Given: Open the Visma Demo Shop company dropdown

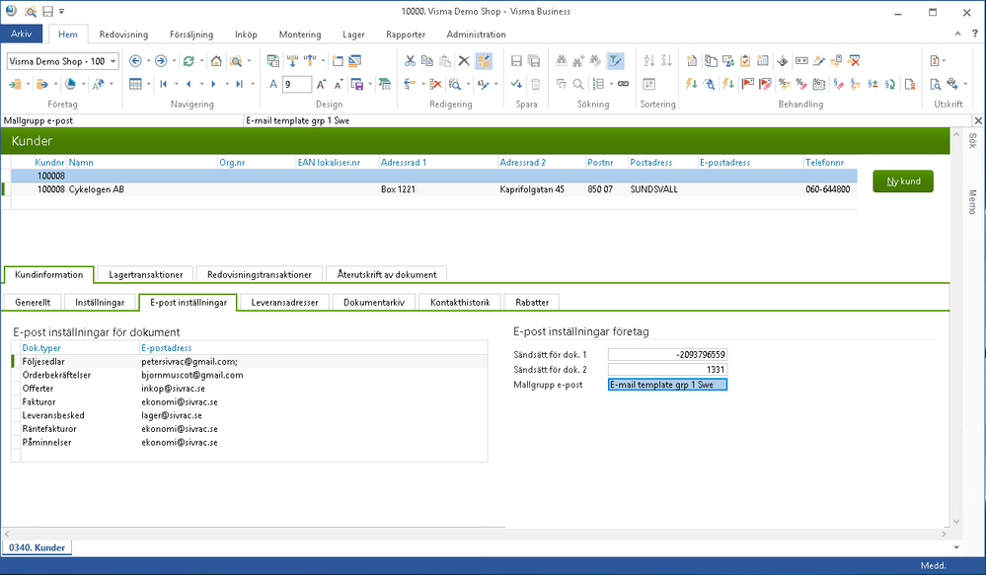Looking at the screenshot, I should 114,61.
